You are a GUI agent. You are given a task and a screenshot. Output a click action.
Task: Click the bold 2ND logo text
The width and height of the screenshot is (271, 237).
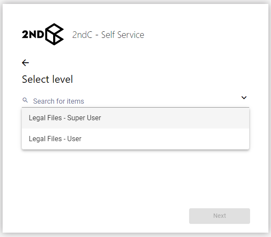pyautogui.click(x=33, y=35)
